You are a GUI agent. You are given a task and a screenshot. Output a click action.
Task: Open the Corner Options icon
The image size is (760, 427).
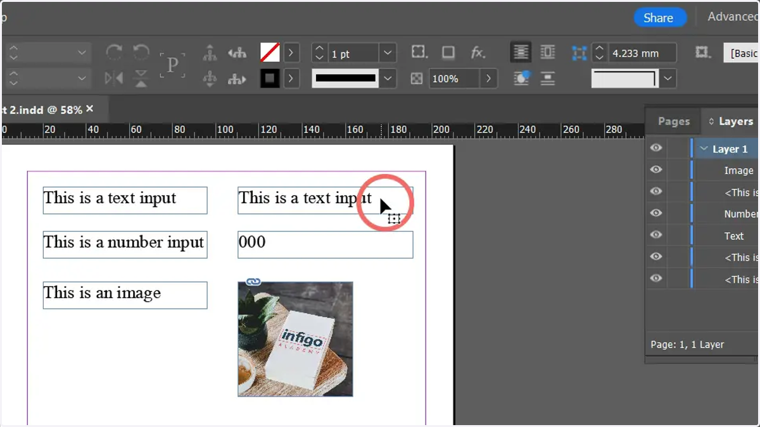tap(419, 53)
